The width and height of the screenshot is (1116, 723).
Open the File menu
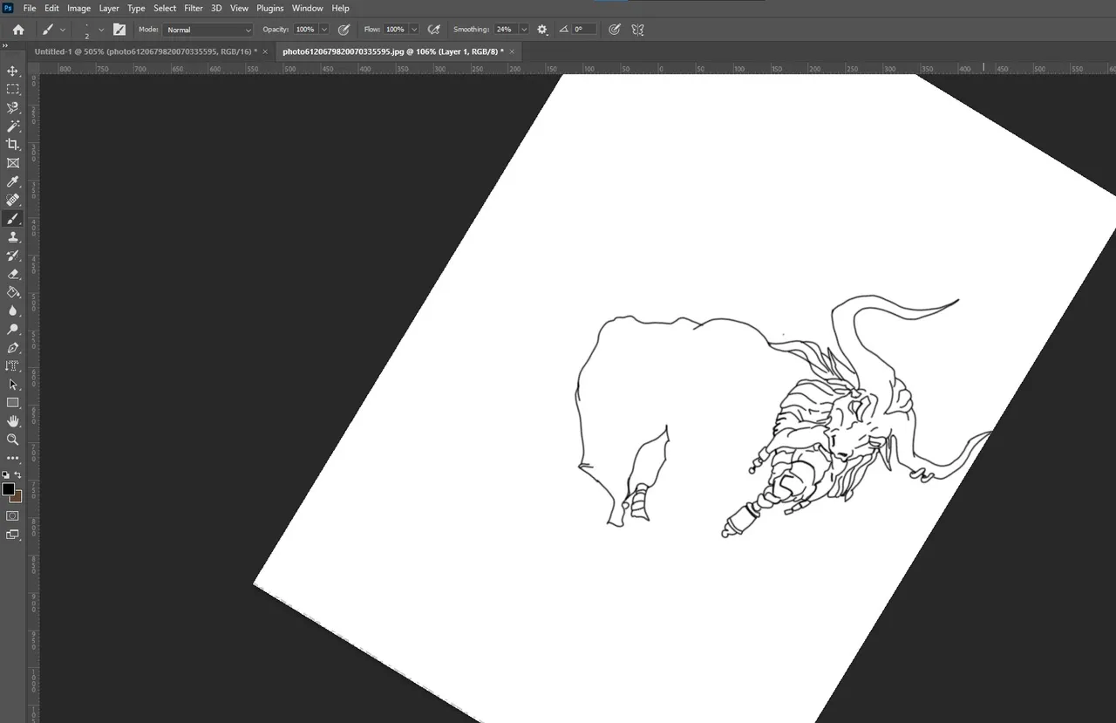30,8
